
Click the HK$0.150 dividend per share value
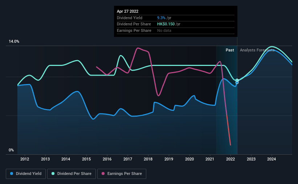[166, 24]
